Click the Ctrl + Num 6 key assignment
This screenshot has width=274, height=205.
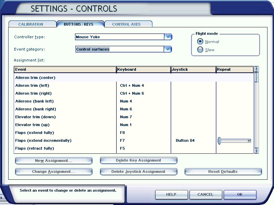pyautogui.click(x=132, y=93)
